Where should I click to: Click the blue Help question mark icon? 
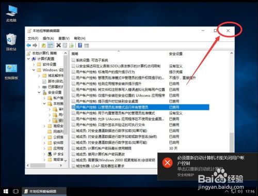80,46
